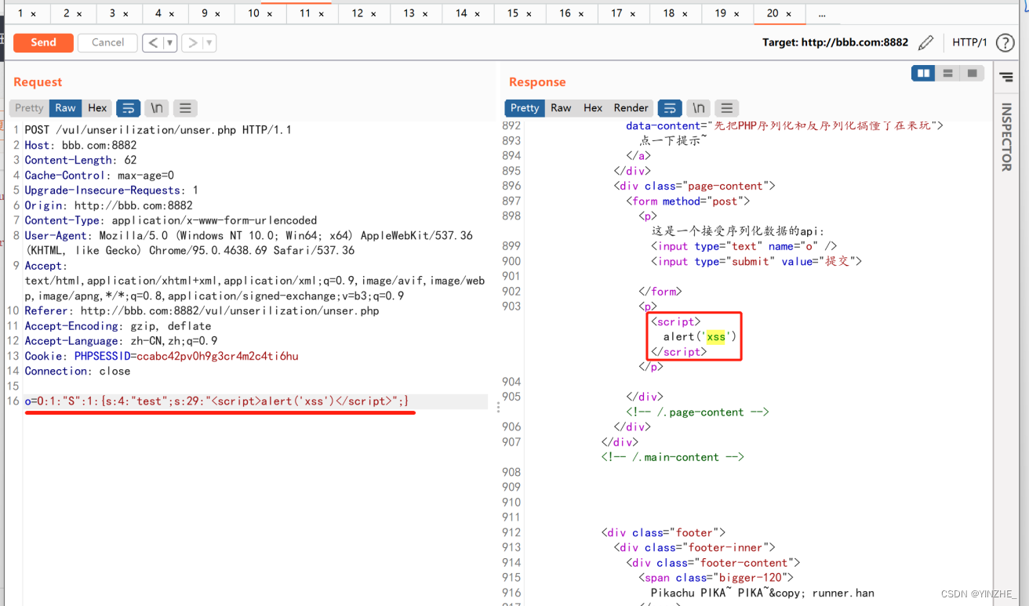Click the div class="footer" response line

663,532
